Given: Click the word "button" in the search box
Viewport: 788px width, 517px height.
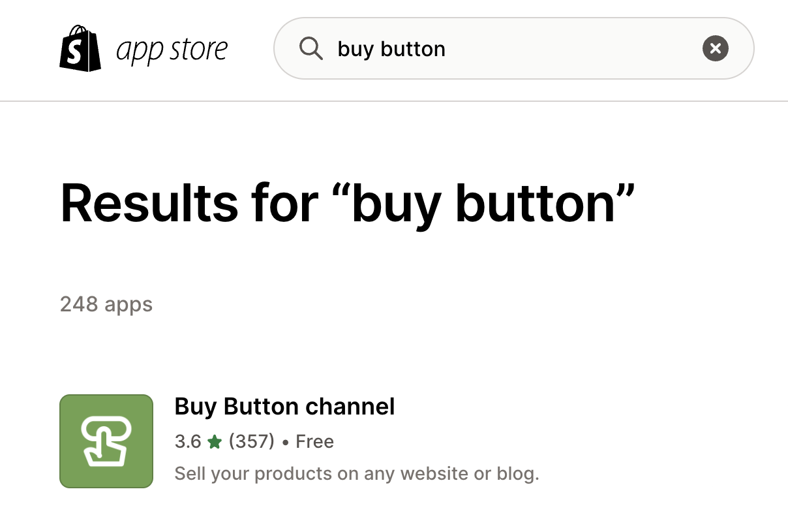Looking at the screenshot, I should pos(413,49).
